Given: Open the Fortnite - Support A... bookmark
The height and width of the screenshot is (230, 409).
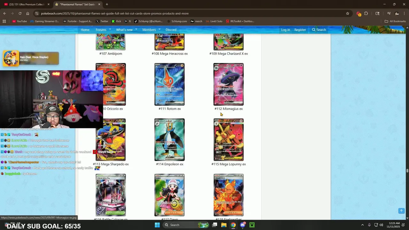Looking at the screenshot, I should pos(78,21).
